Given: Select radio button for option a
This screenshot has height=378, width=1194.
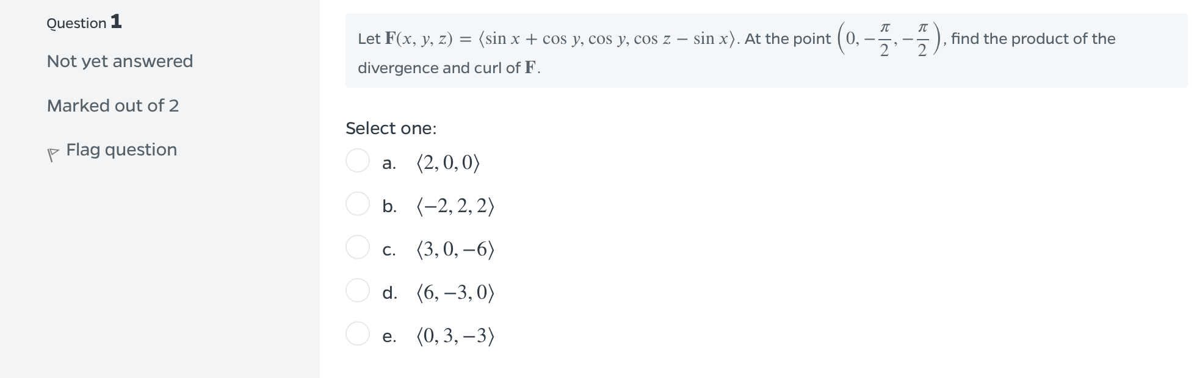Looking at the screenshot, I should [358, 160].
